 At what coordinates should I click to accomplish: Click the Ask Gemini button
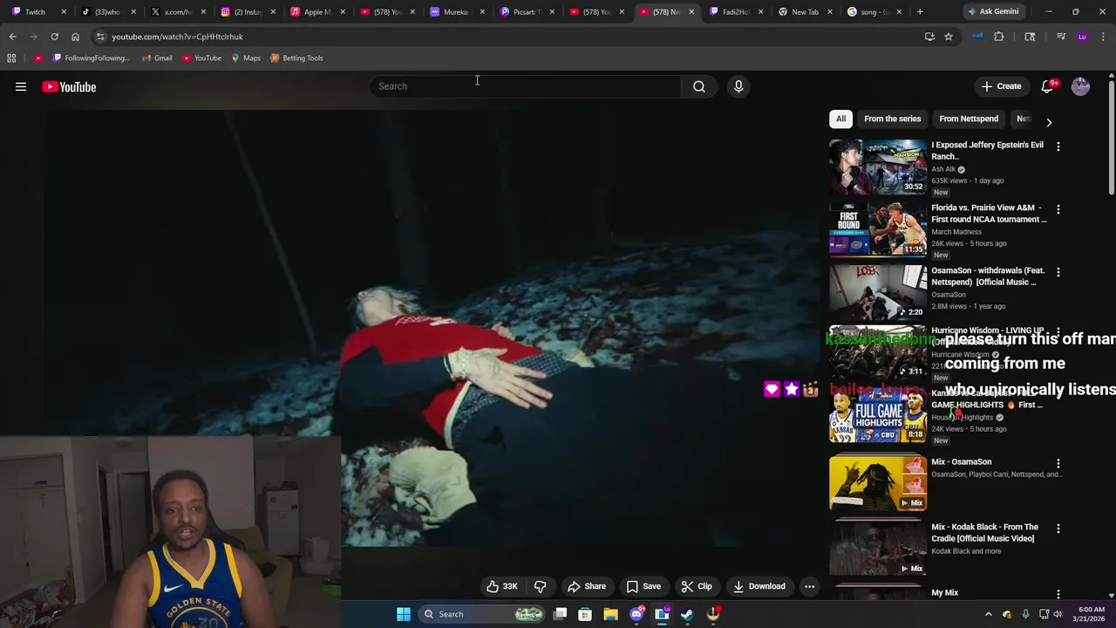(992, 11)
